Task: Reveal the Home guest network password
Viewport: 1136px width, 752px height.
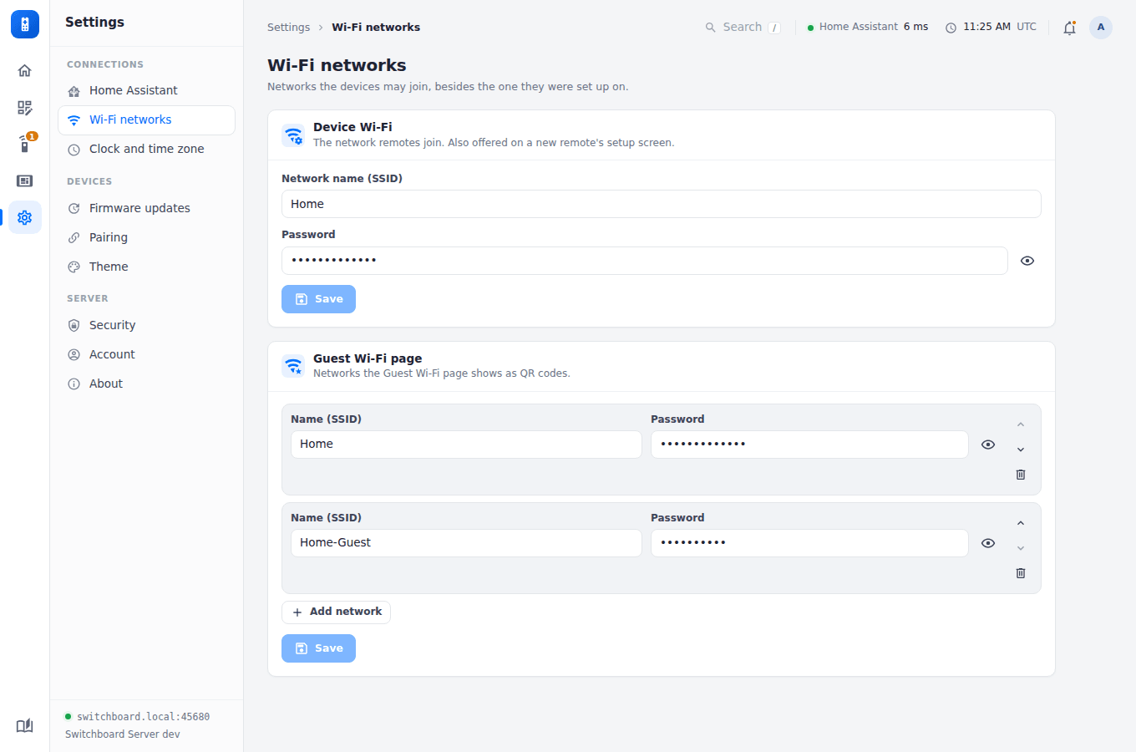Action: [x=988, y=445]
